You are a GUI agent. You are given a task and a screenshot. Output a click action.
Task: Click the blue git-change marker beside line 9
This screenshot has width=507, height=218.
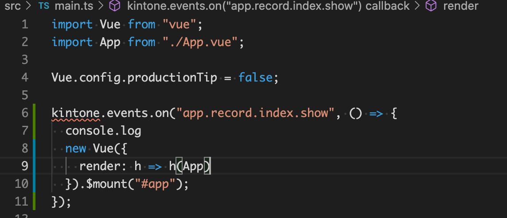(34, 166)
